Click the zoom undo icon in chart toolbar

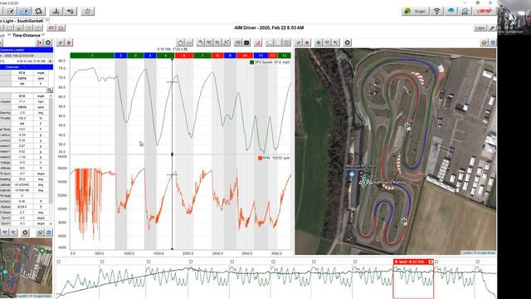(201, 42)
